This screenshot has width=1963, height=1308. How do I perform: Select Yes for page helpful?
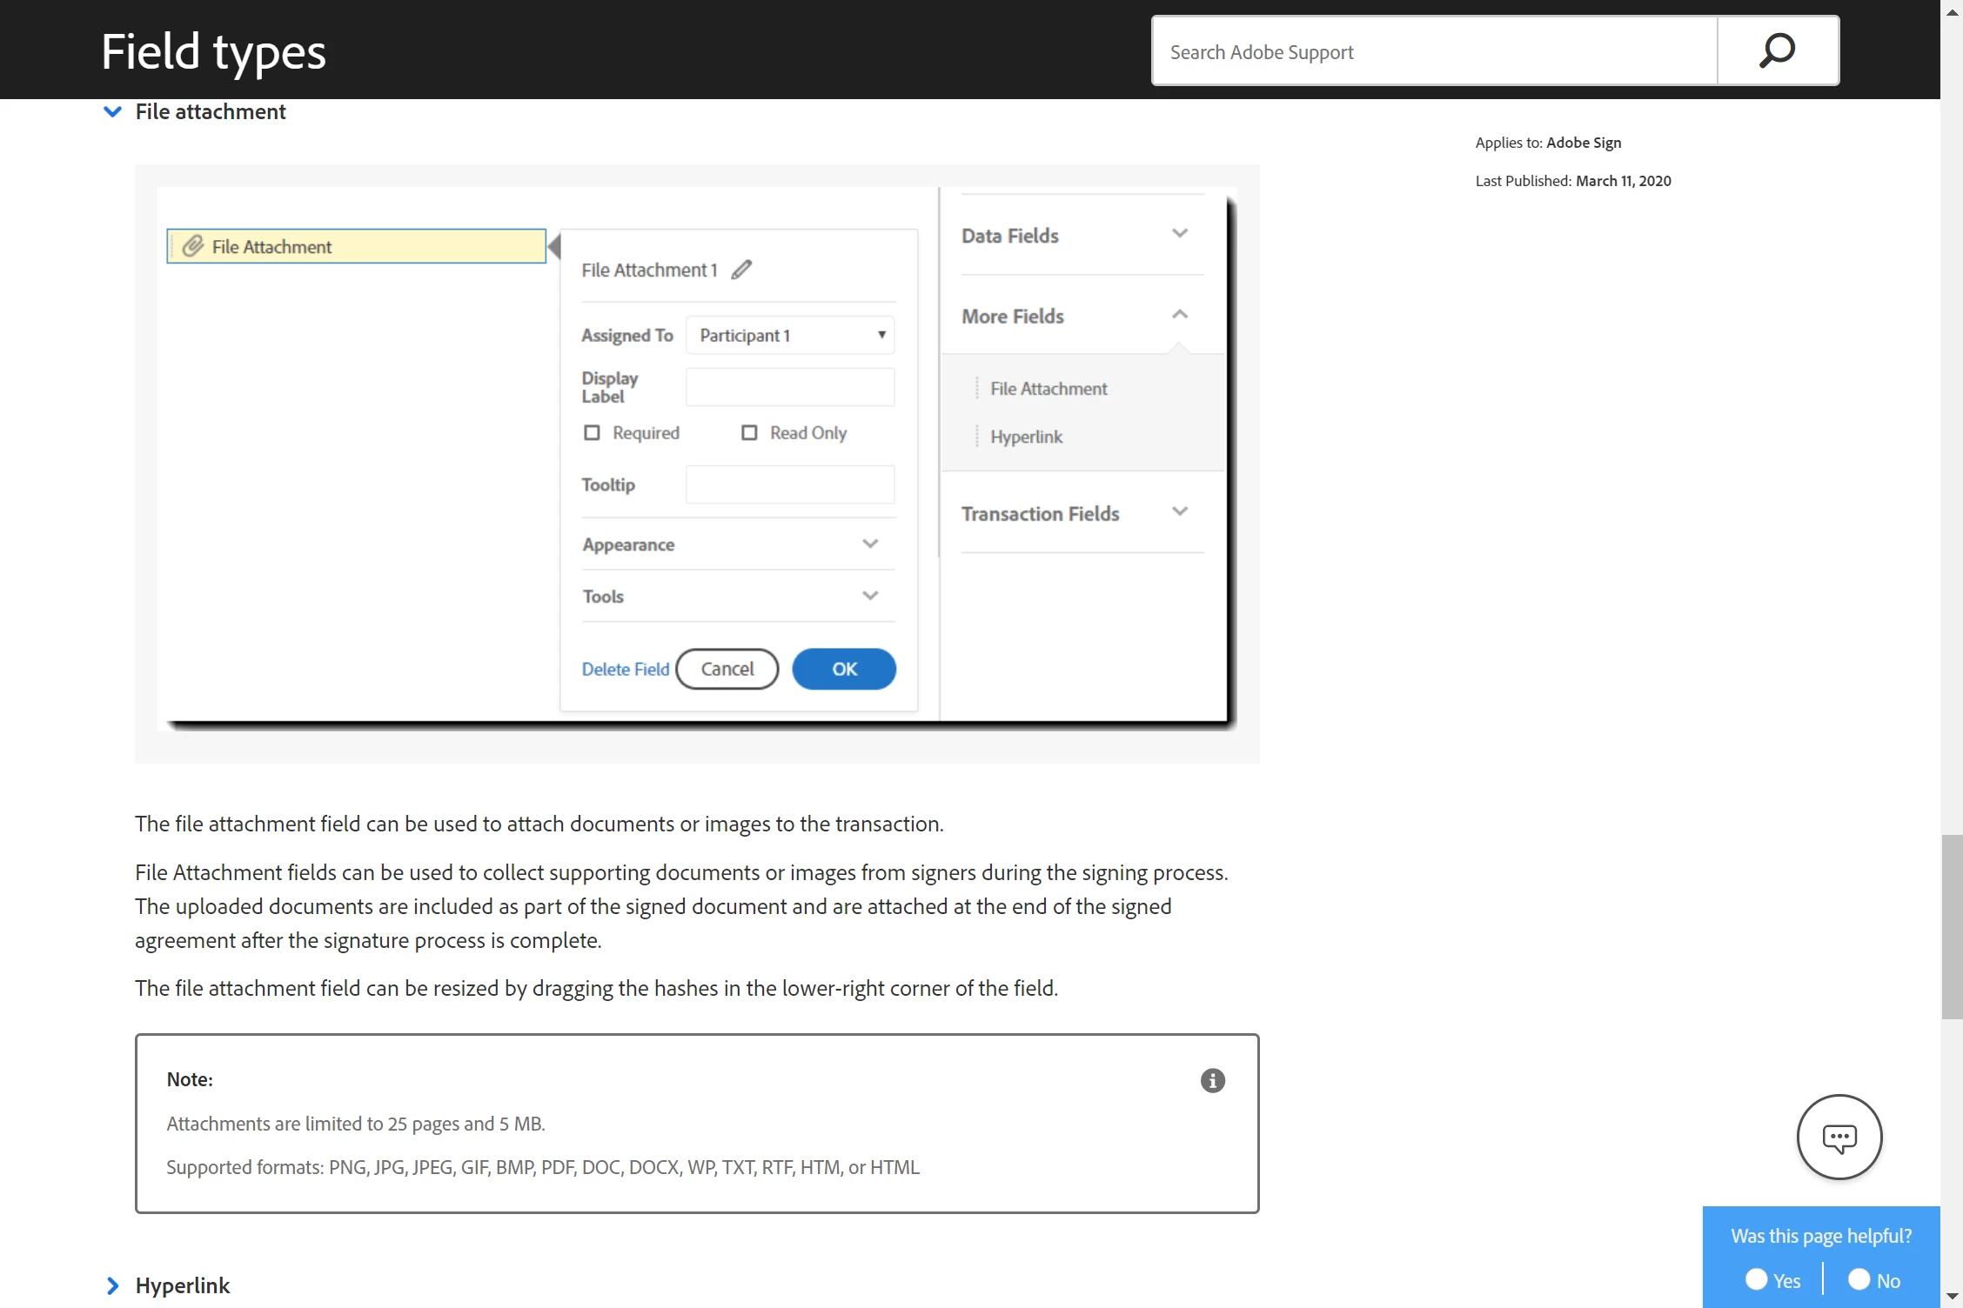click(1756, 1279)
